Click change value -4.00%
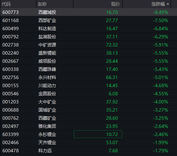Viewport: 177px width, 156px height. coord(161,102)
